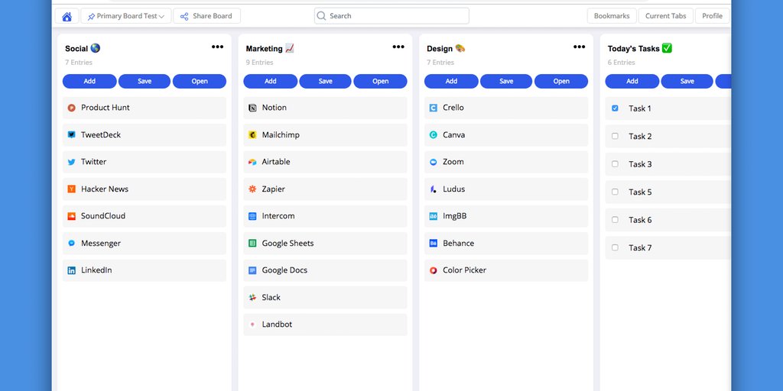Image resolution: width=783 pixels, height=391 pixels.
Task: Click the Behance favicon
Action: [433, 244]
